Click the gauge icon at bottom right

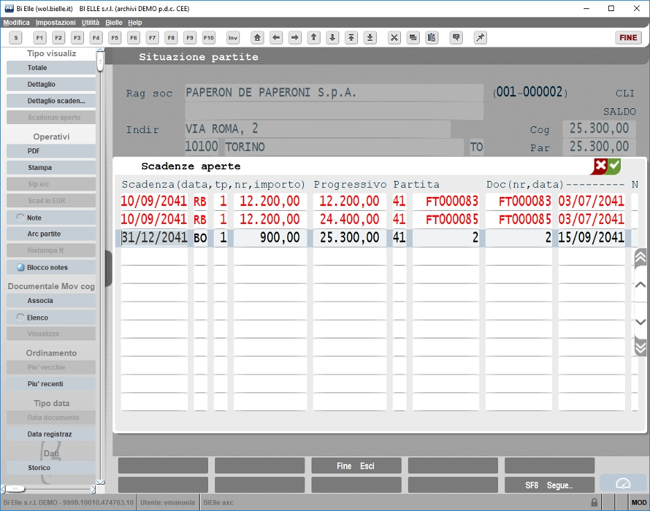tap(623, 484)
